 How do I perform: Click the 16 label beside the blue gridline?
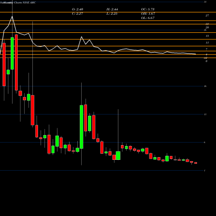(205, 86)
